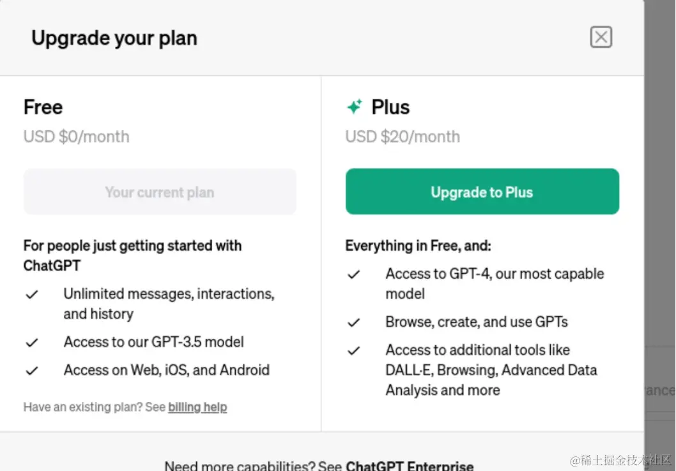Select the Free plan heading
Image resolution: width=676 pixels, height=471 pixels.
click(x=43, y=107)
